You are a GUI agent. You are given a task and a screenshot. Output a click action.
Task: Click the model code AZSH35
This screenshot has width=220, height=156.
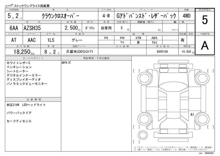32,28
